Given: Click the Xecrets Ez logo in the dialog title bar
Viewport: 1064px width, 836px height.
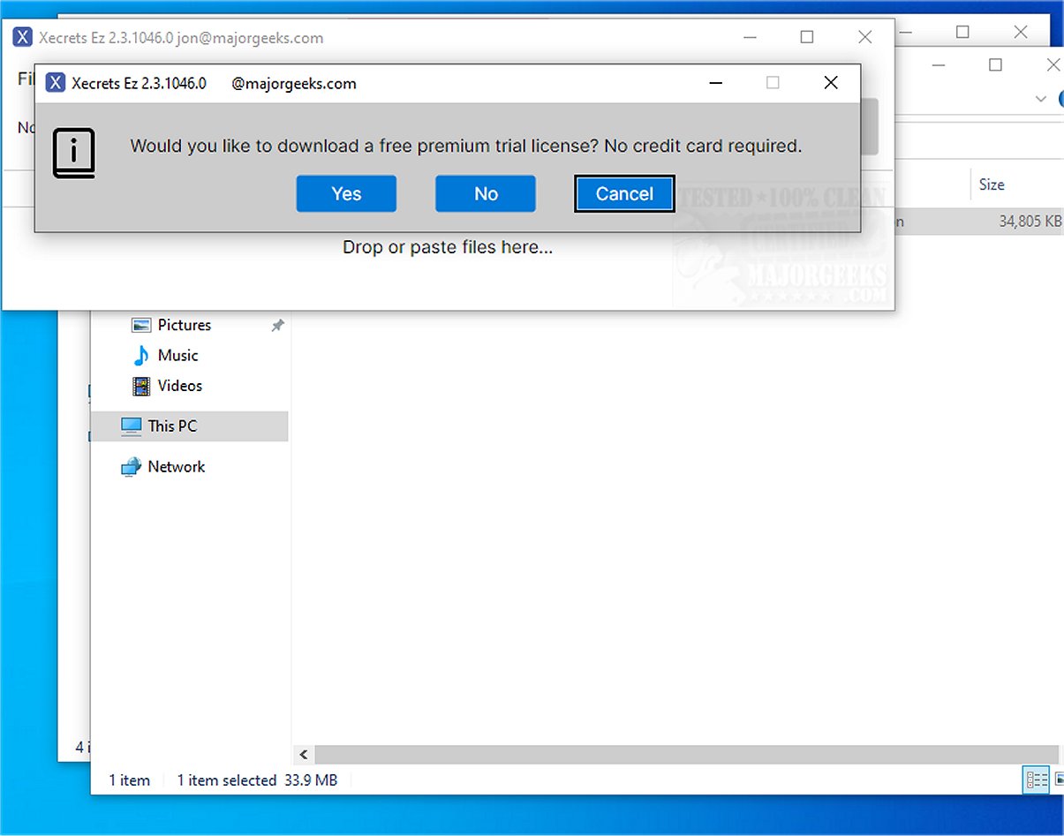Looking at the screenshot, I should pos(55,83).
